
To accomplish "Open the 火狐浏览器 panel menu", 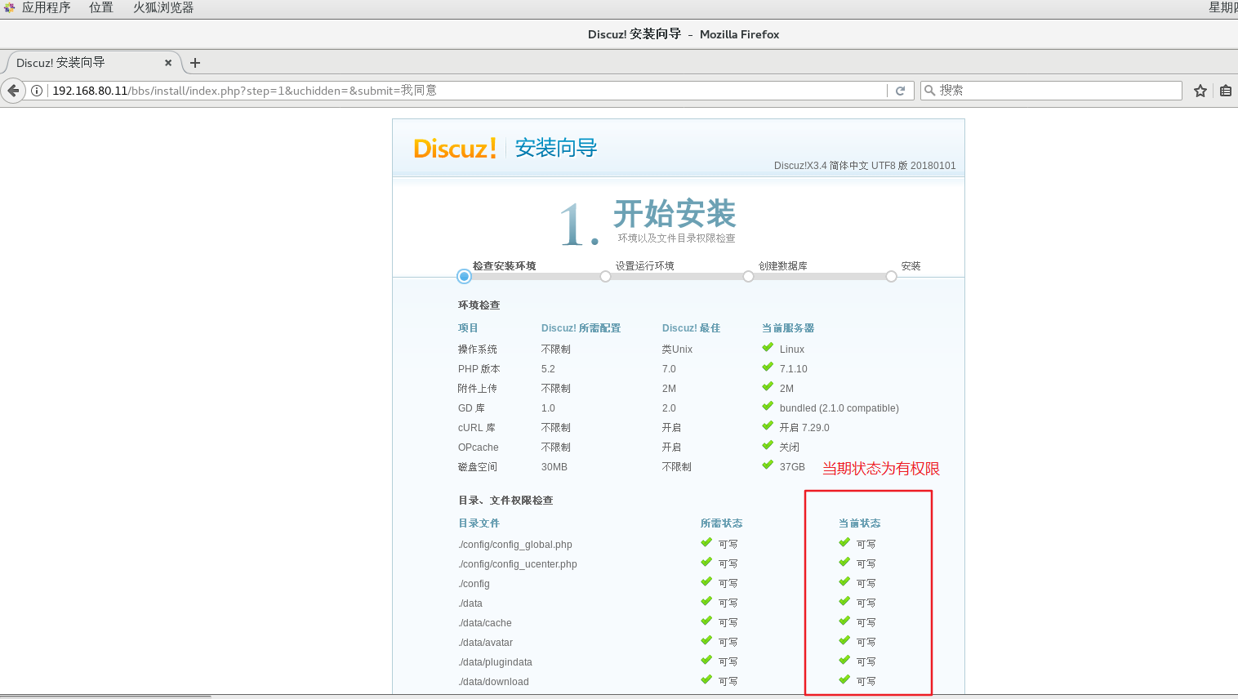I will (163, 7).
